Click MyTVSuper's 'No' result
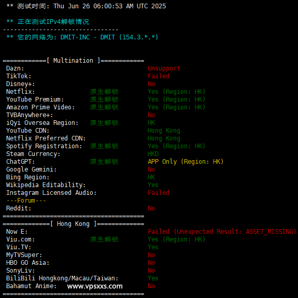Screen dimensions: 298x298 151,255
